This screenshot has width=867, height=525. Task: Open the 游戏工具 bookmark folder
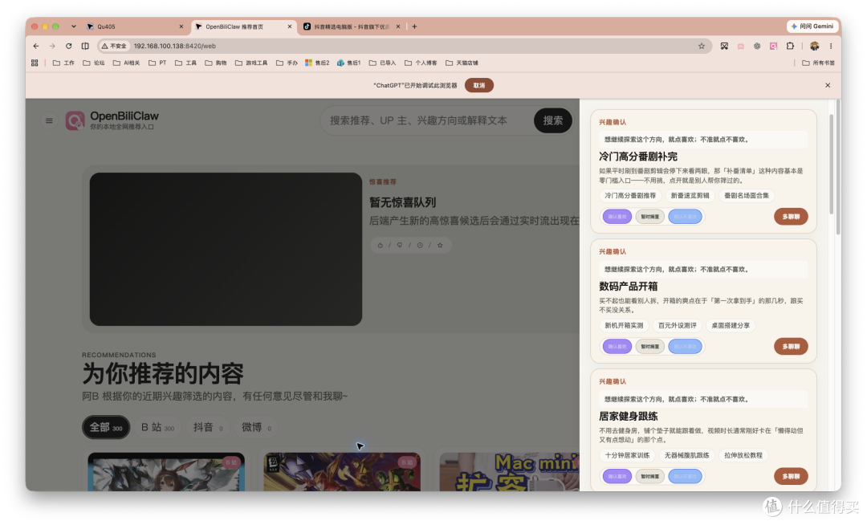(x=251, y=63)
